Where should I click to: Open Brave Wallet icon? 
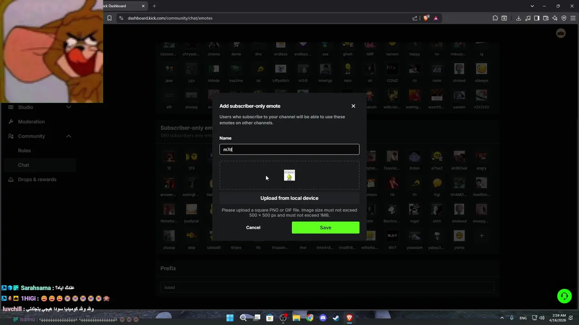(x=546, y=18)
